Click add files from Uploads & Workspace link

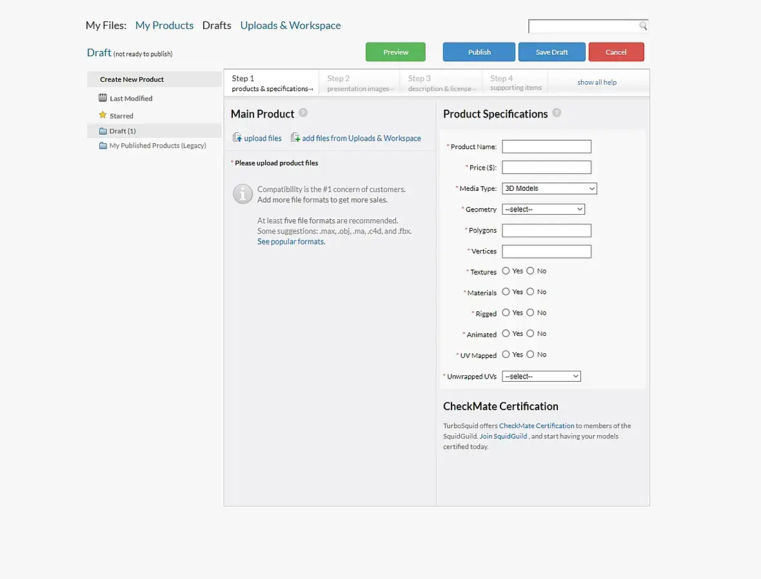point(362,139)
